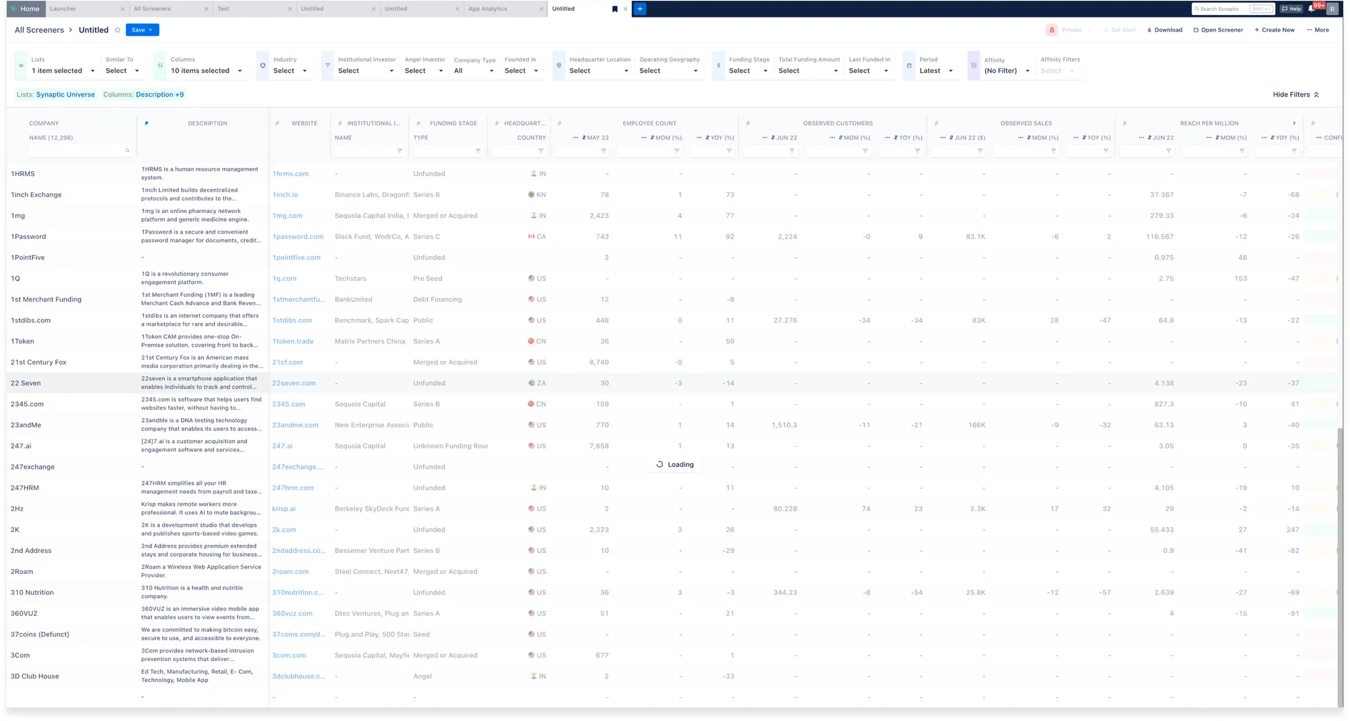Pin the Website column
This screenshot has width=1350, height=721.
point(277,123)
